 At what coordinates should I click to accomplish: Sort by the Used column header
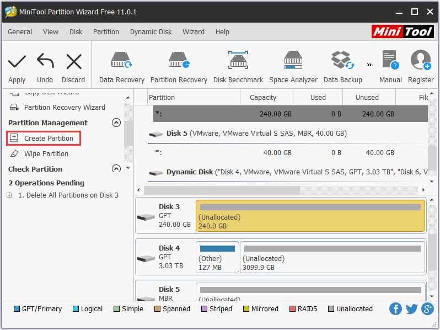(318, 97)
